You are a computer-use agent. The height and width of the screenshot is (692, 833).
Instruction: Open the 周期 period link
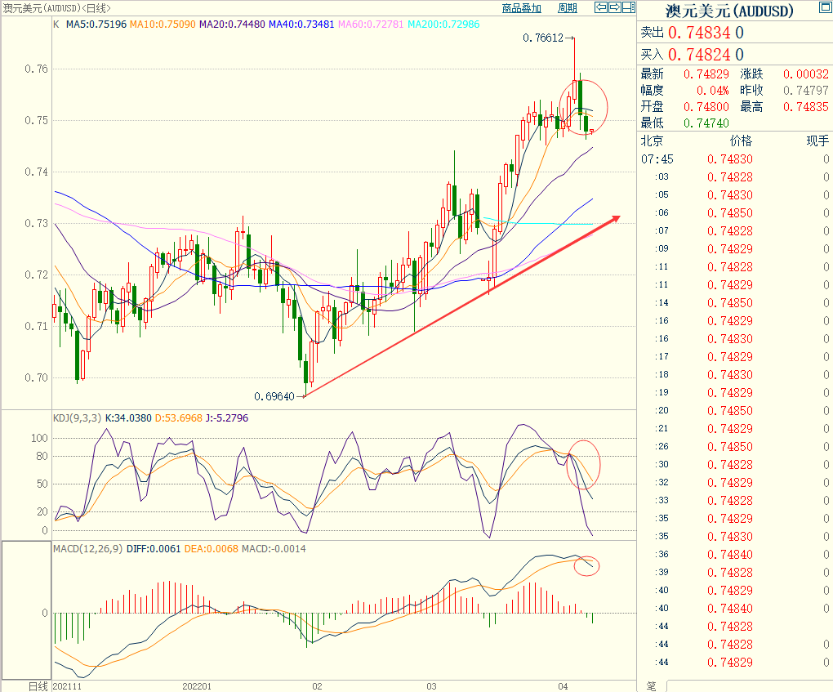[568, 8]
